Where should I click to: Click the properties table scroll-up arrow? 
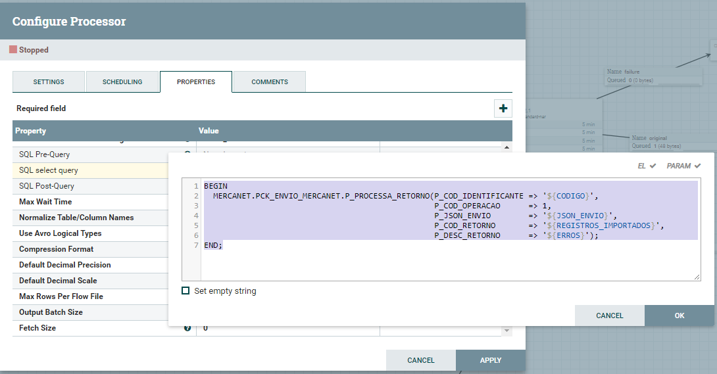507,147
